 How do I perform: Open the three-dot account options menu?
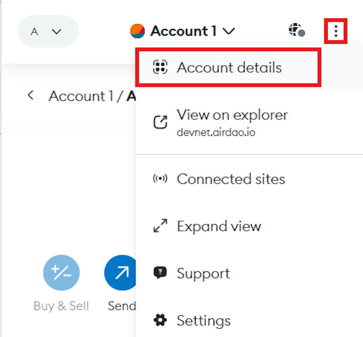(335, 31)
